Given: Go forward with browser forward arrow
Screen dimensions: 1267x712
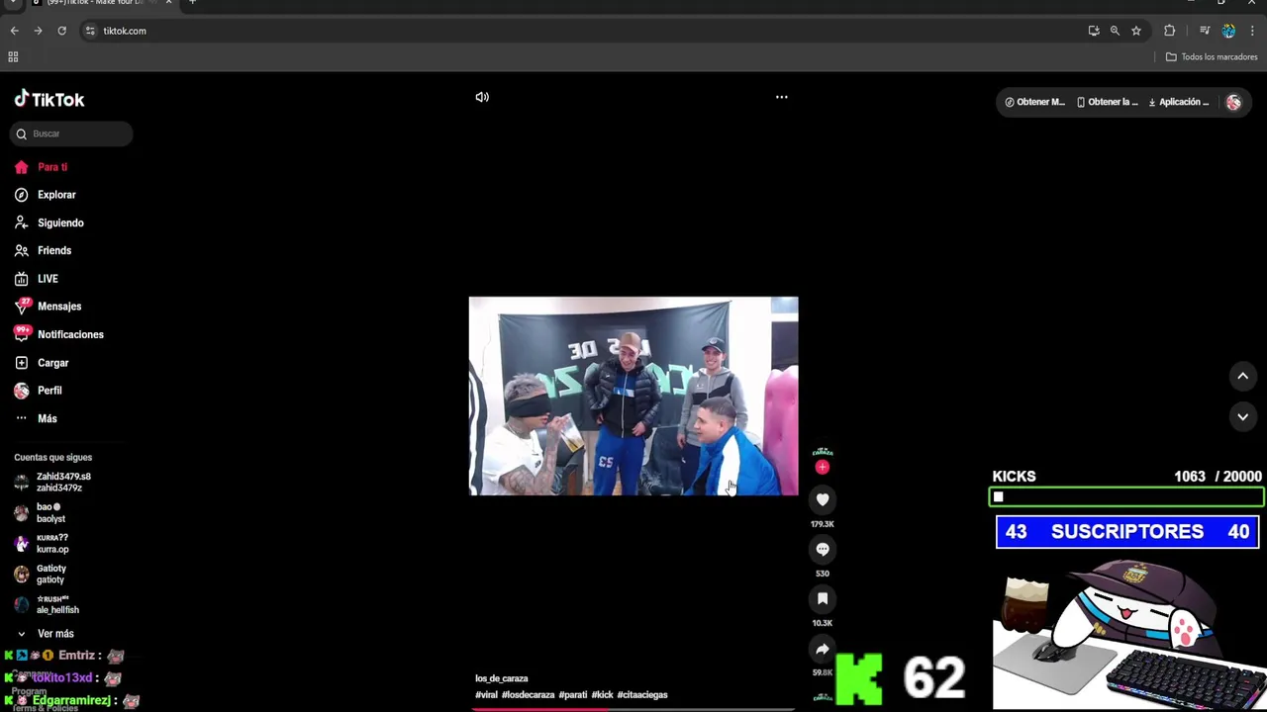Looking at the screenshot, I should pyautogui.click(x=38, y=31).
